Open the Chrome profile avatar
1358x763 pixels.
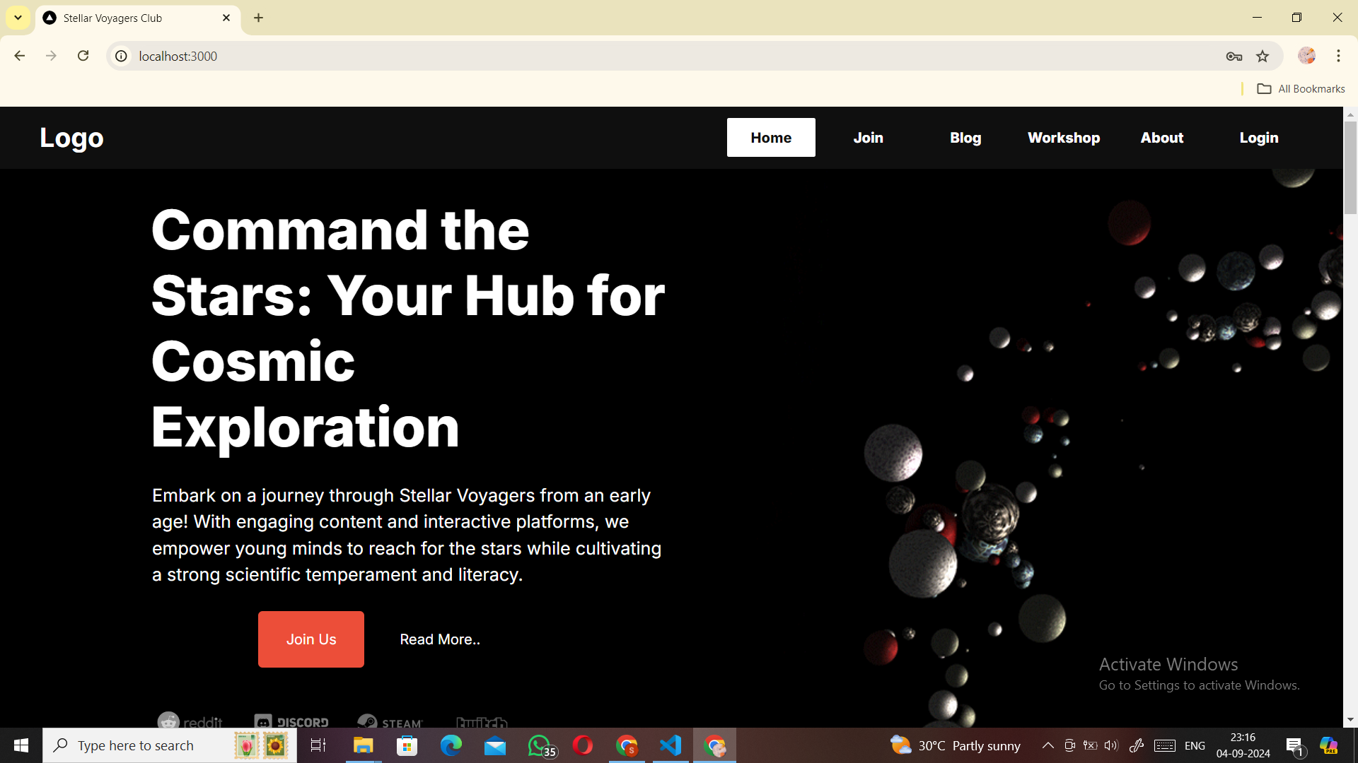click(1306, 56)
